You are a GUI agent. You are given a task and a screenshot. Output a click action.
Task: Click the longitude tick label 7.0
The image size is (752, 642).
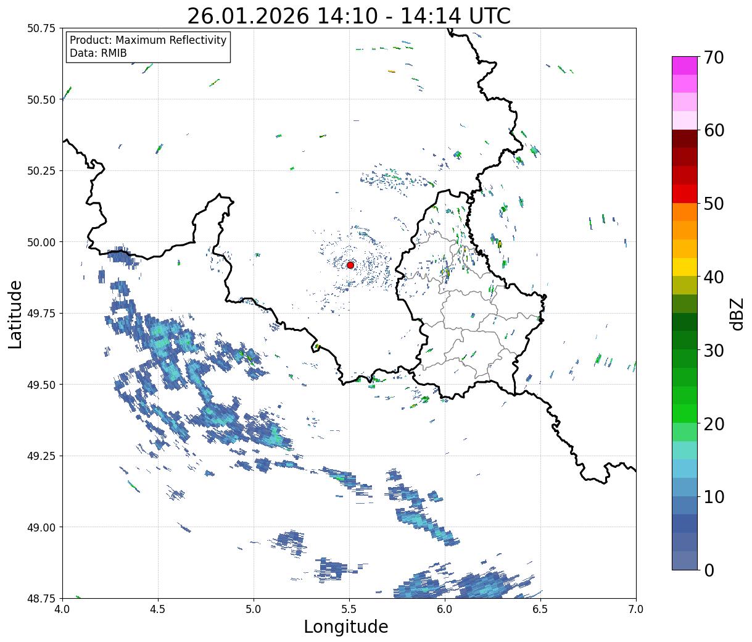pyautogui.click(x=636, y=609)
